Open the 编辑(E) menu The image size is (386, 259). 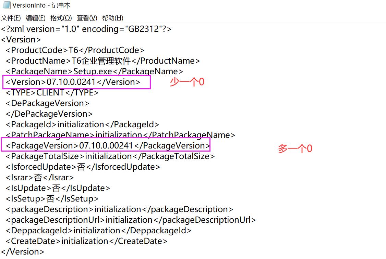[x=35, y=18]
